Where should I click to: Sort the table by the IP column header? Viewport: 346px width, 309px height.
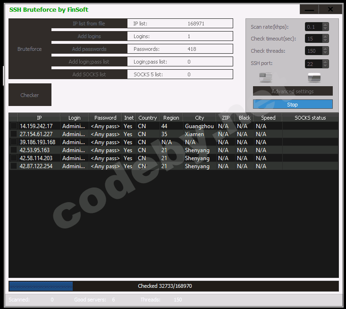click(x=39, y=118)
